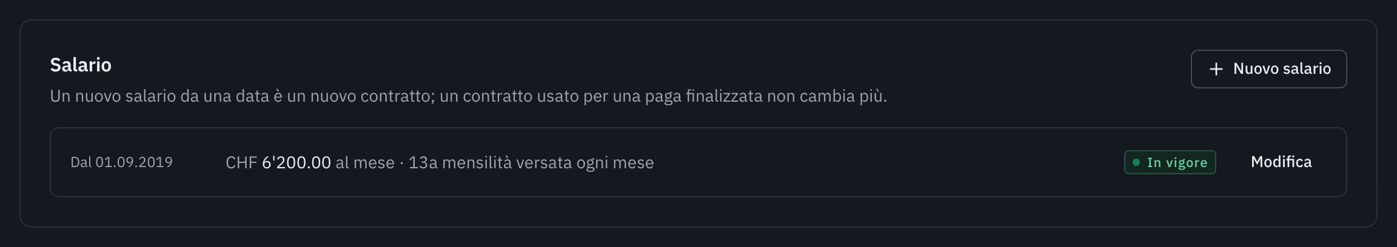Image resolution: width=1397 pixels, height=247 pixels.
Task: Click the 'Nuovo salario' label text
Action: [1282, 69]
